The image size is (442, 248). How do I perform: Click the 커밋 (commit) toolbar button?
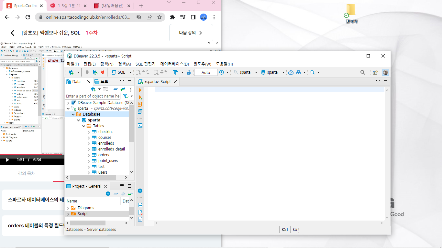click(x=143, y=72)
